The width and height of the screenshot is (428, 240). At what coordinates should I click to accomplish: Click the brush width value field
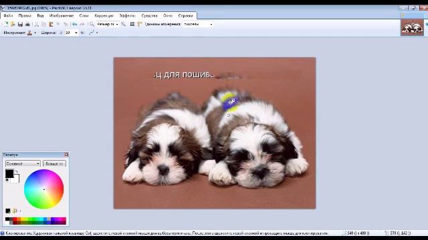(69, 33)
